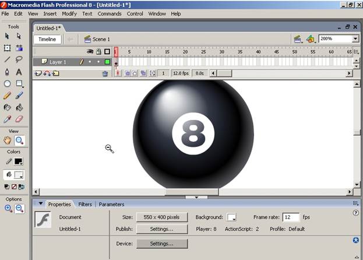
Task: Select the Oval tool
Action: click(7, 83)
